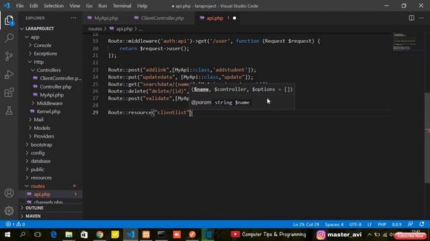Screen dimensions: 430x241
Task: Open Task View on taskbar
Action: [x=38, y=234]
